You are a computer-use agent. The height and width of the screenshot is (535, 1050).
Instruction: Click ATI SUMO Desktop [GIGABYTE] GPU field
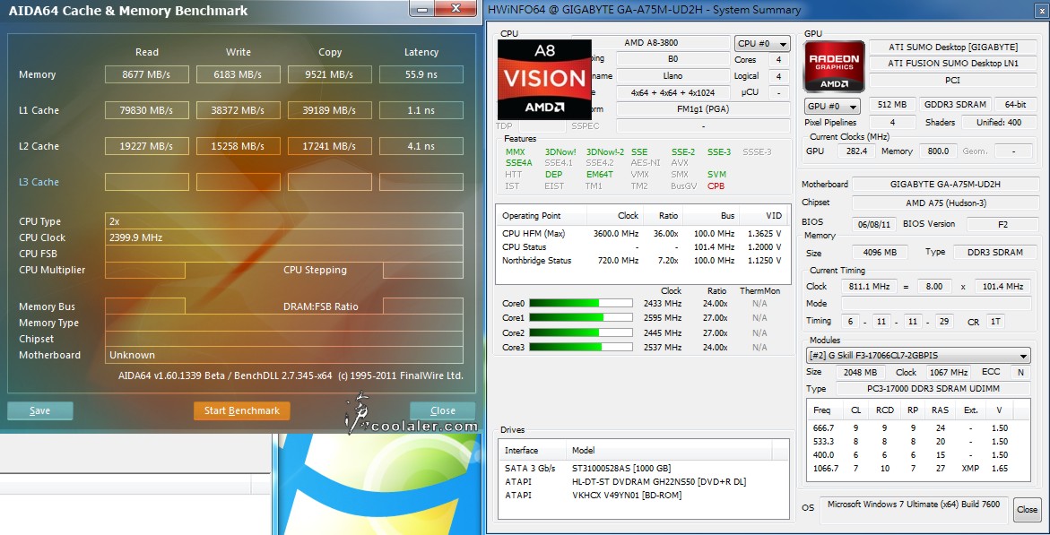point(953,47)
